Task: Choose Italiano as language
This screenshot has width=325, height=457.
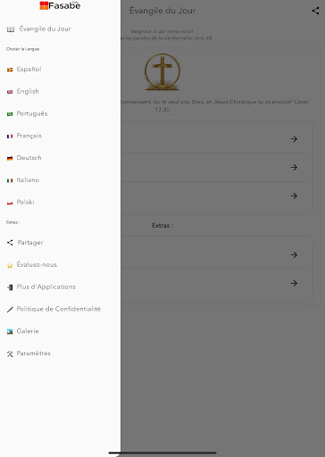Action: coord(28,180)
